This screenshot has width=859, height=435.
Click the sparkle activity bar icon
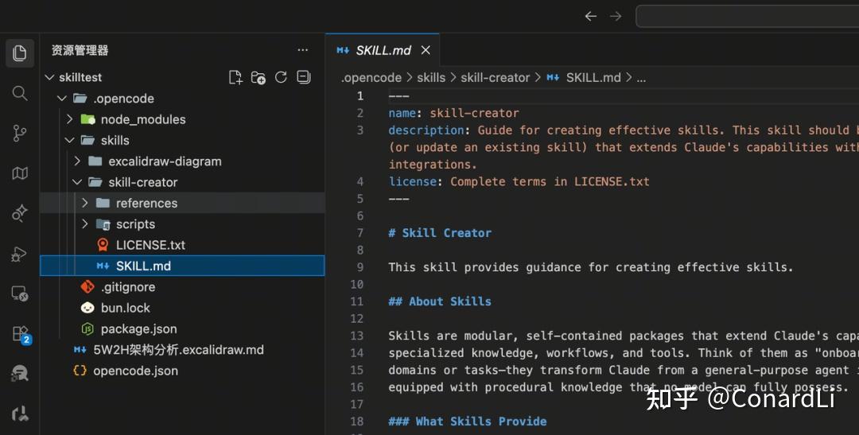tap(20, 213)
